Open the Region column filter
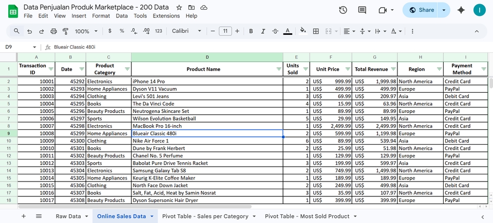The image size is (493, 223). click(439, 69)
